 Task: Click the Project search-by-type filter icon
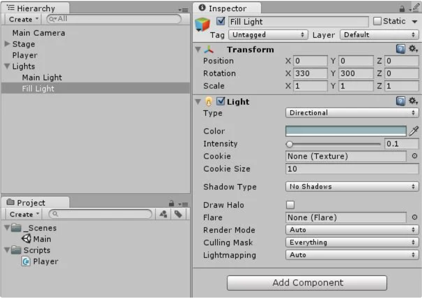[x=163, y=214]
